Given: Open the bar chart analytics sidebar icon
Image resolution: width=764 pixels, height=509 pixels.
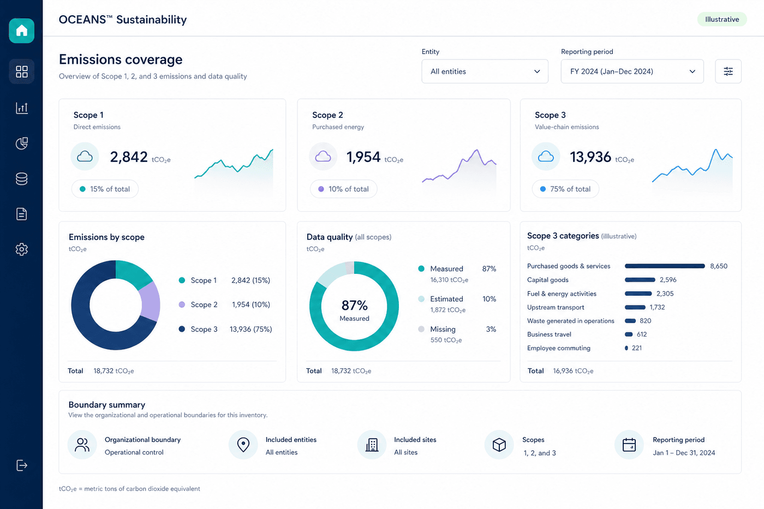Looking at the screenshot, I should (x=22, y=108).
